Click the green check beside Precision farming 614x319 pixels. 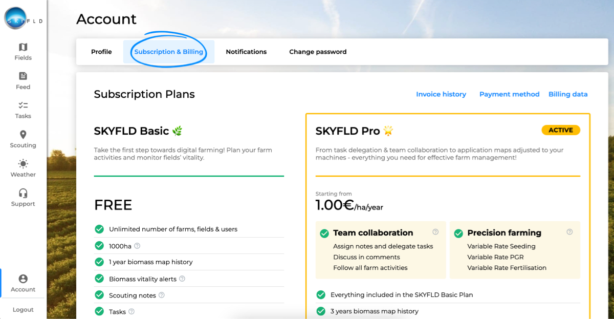pyautogui.click(x=458, y=233)
